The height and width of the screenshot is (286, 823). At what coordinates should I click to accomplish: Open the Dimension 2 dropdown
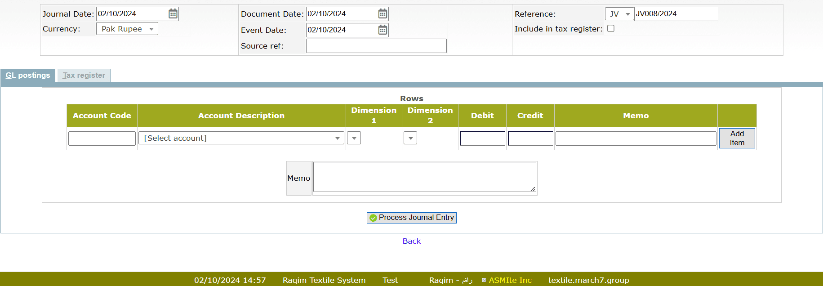click(x=410, y=138)
